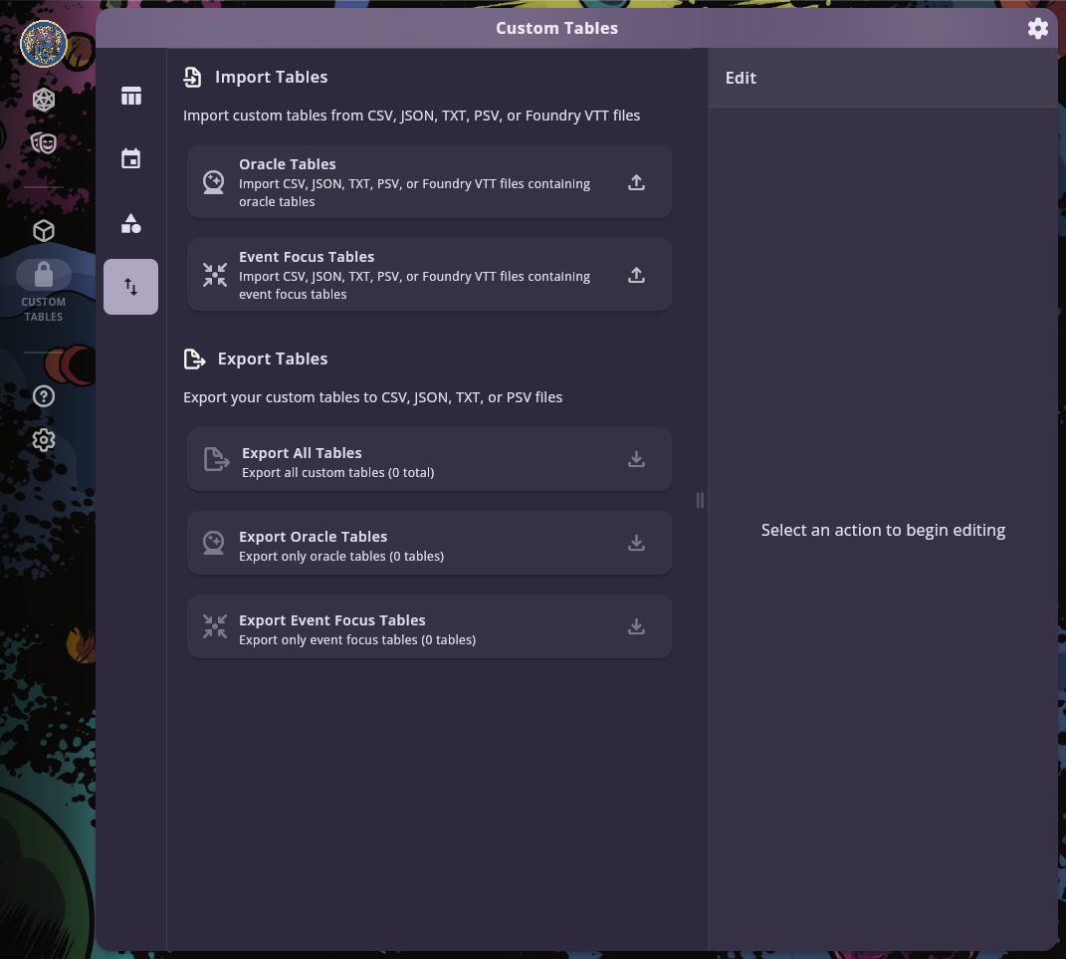The height and width of the screenshot is (959, 1066).
Task: Switch to the table grid tab
Action: pos(131,96)
